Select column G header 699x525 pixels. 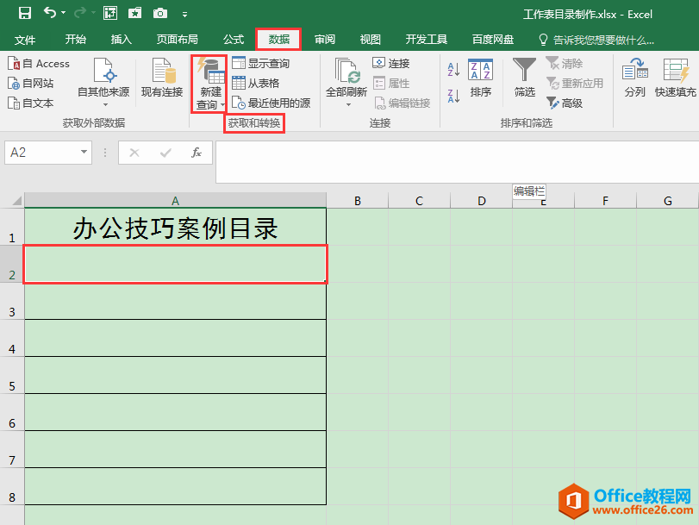coord(668,201)
